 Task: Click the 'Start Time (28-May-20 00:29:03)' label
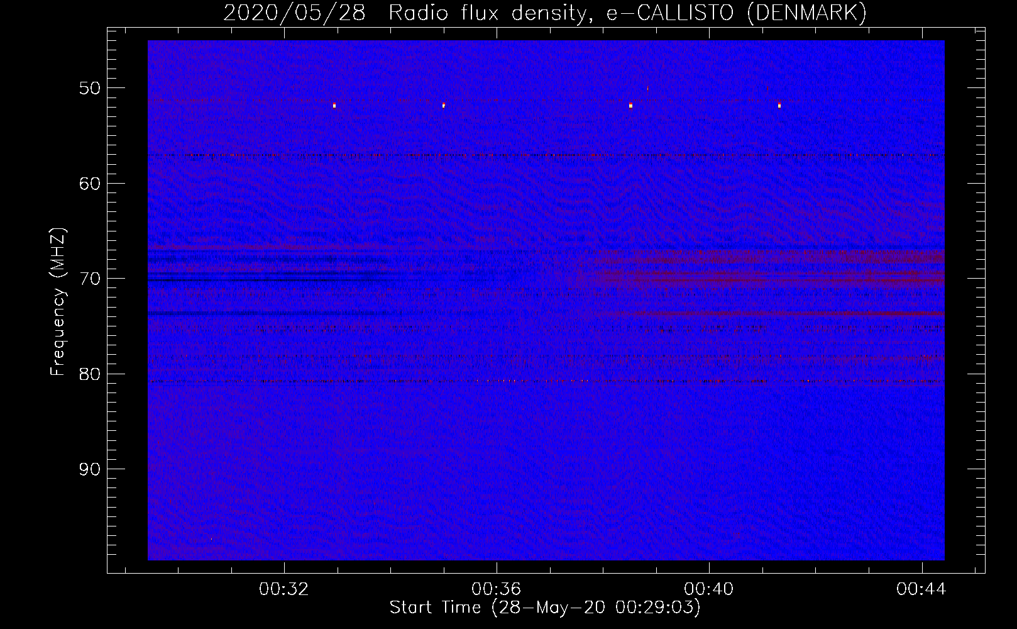545,608
